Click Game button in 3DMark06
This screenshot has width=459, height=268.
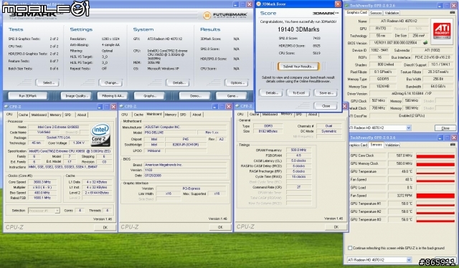232,96
